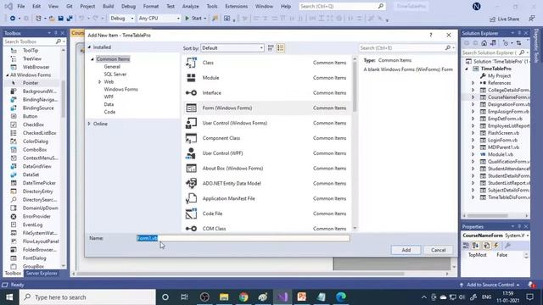Open Live Share
The width and height of the screenshot is (543, 305).
point(505,19)
